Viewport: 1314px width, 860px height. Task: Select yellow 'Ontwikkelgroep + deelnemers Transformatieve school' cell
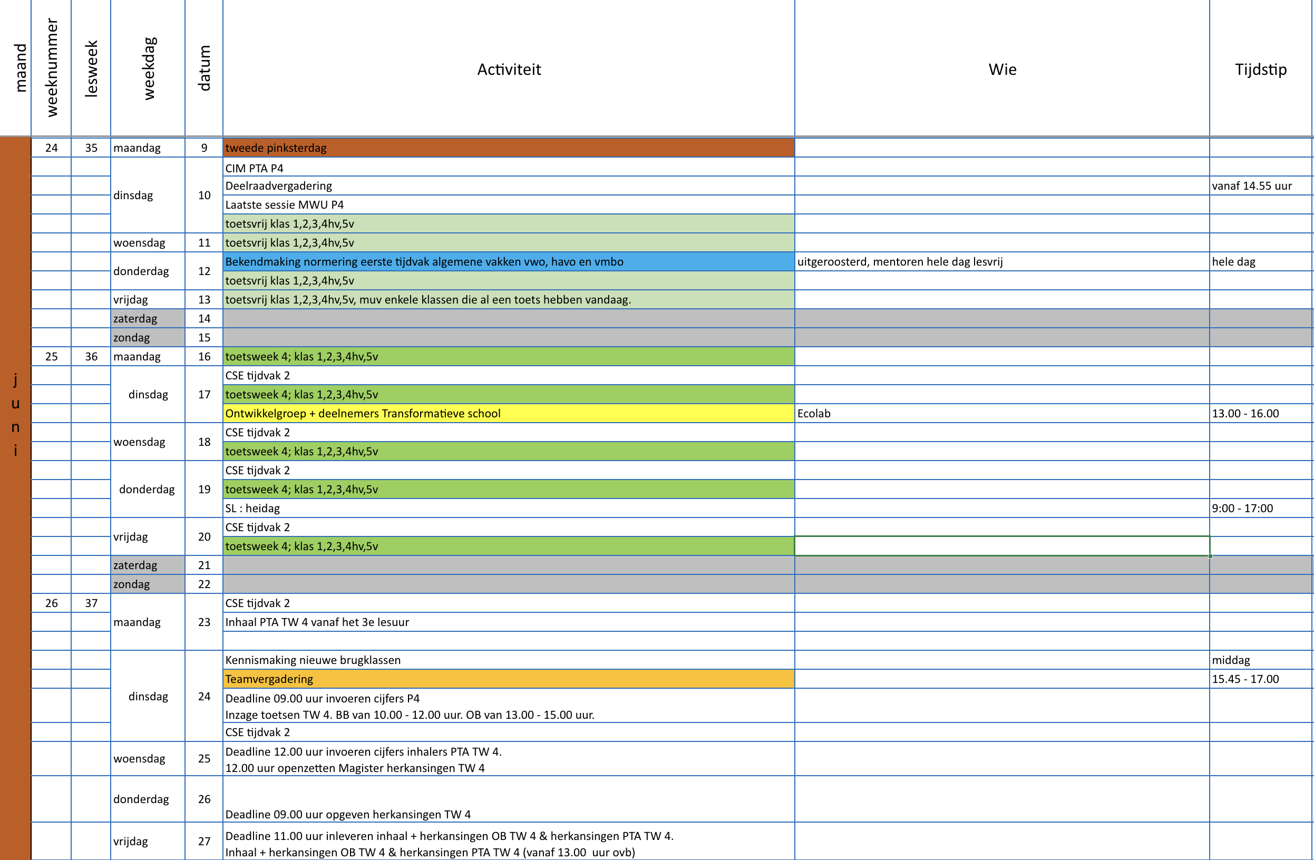pyautogui.click(x=509, y=414)
